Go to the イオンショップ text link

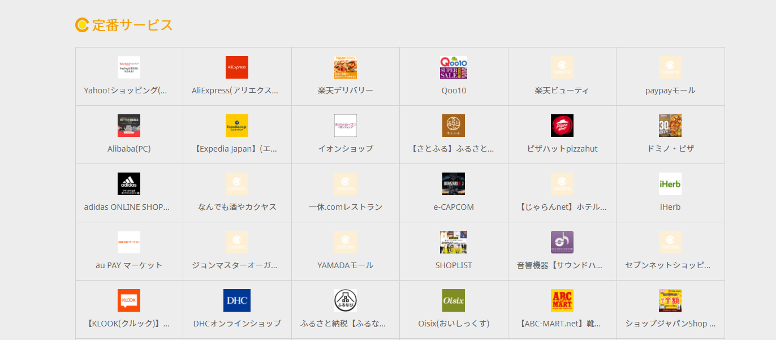[x=346, y=149]
